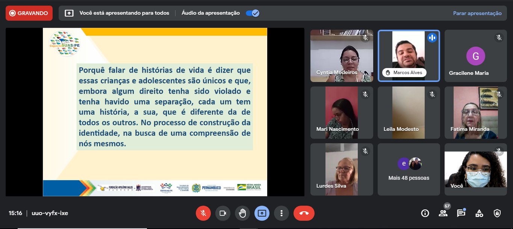Viewport: 513px width, 229px height.
Task: Disable the presentation audio switch
Action: click(x=252, y=13)
